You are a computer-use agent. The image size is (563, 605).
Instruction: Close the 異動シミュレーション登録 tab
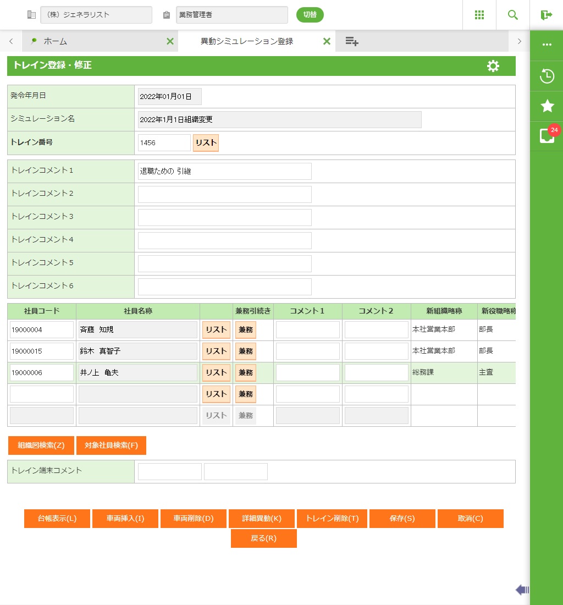pyautogui.click(x=327, y=41)
